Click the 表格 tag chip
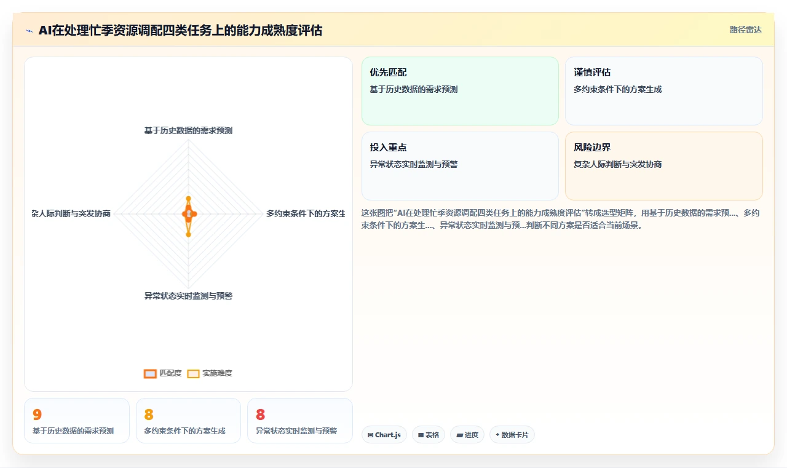 [429, 435]
